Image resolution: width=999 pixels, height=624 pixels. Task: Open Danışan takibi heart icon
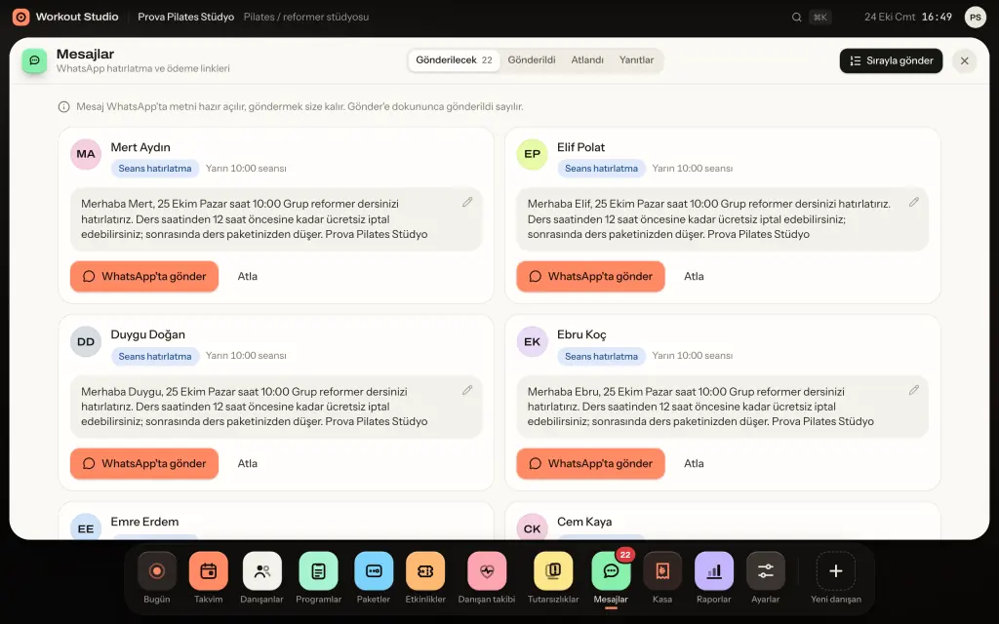click(487, 570)
